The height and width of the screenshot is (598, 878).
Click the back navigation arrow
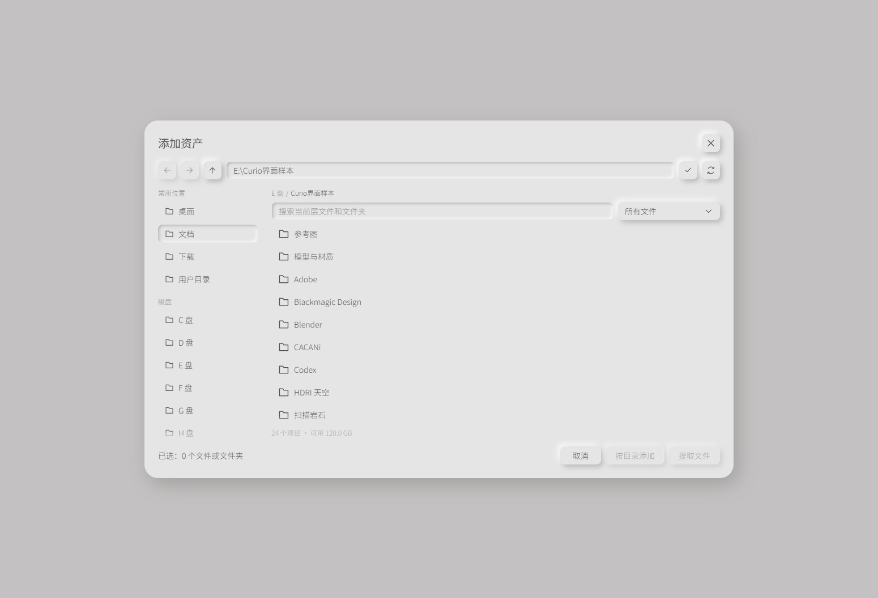tap(167, 170)
